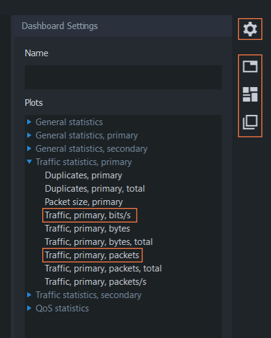Choose Traffic, primary, packets plot
271x338 pixels.
pyautogui.click(x=92, y=255)
